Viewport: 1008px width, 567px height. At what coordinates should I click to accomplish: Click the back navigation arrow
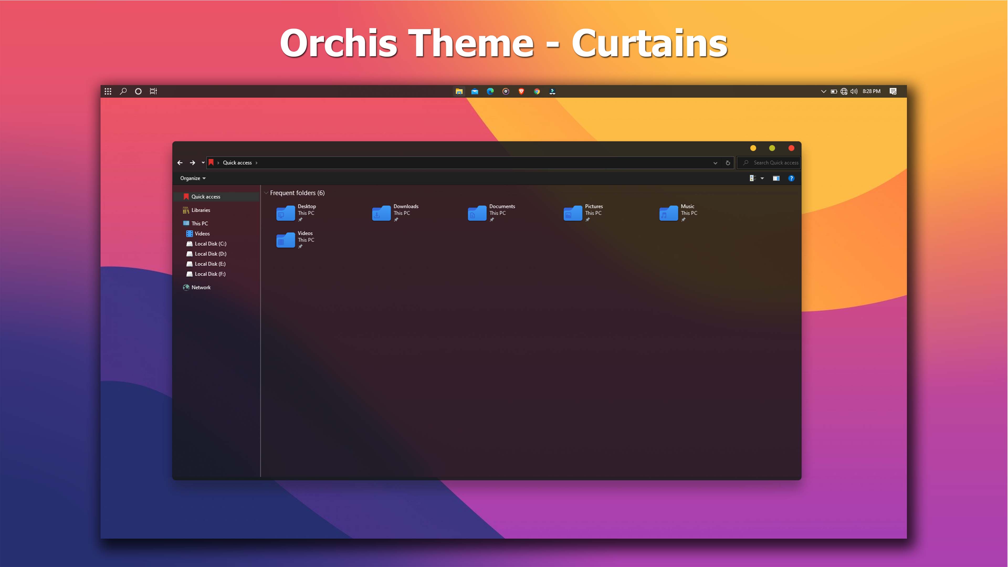click(x=180, y=163)
